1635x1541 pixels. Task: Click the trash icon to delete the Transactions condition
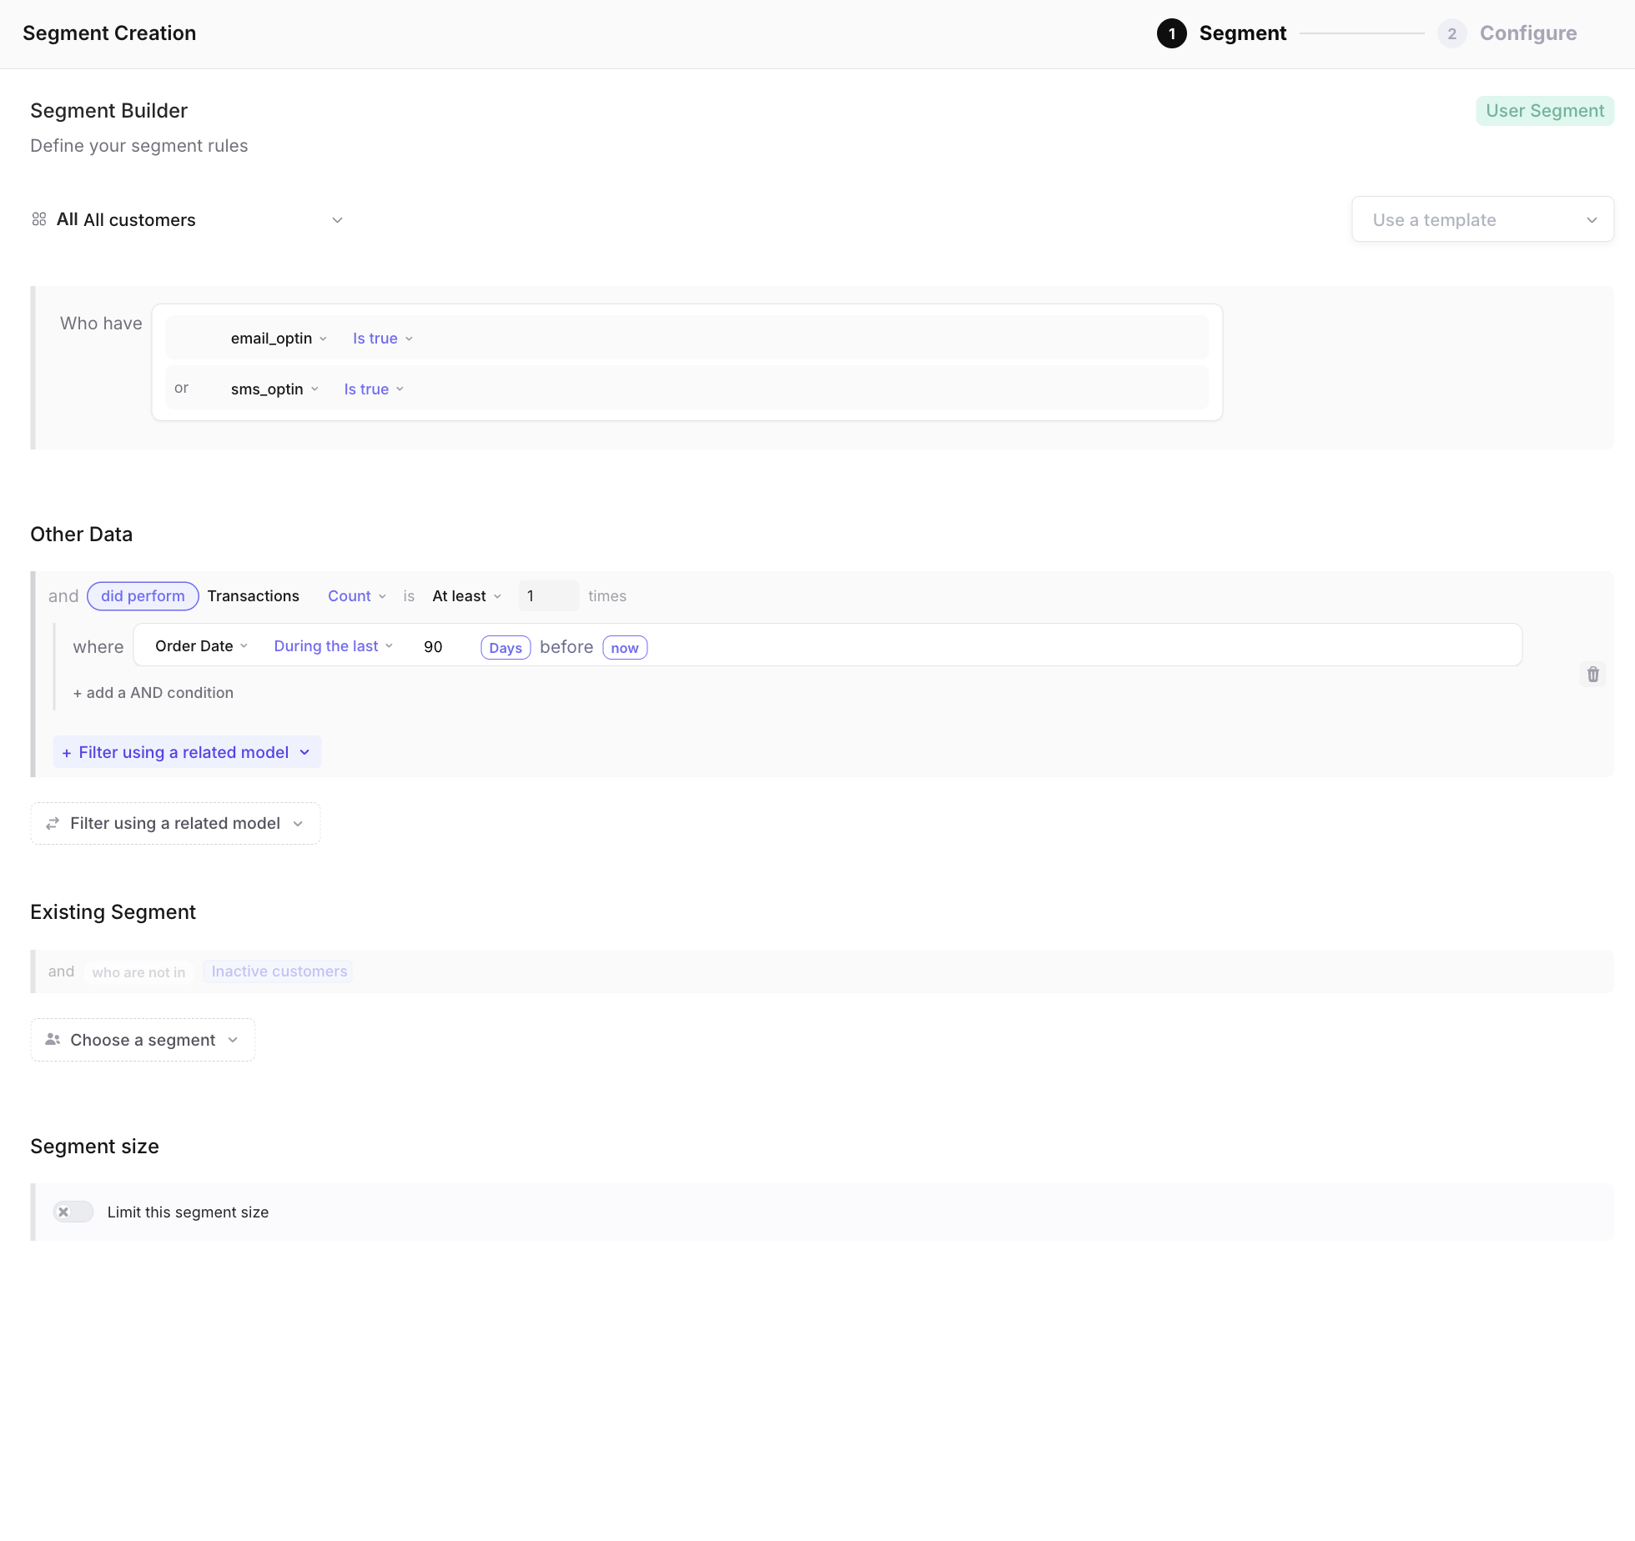1592,675
